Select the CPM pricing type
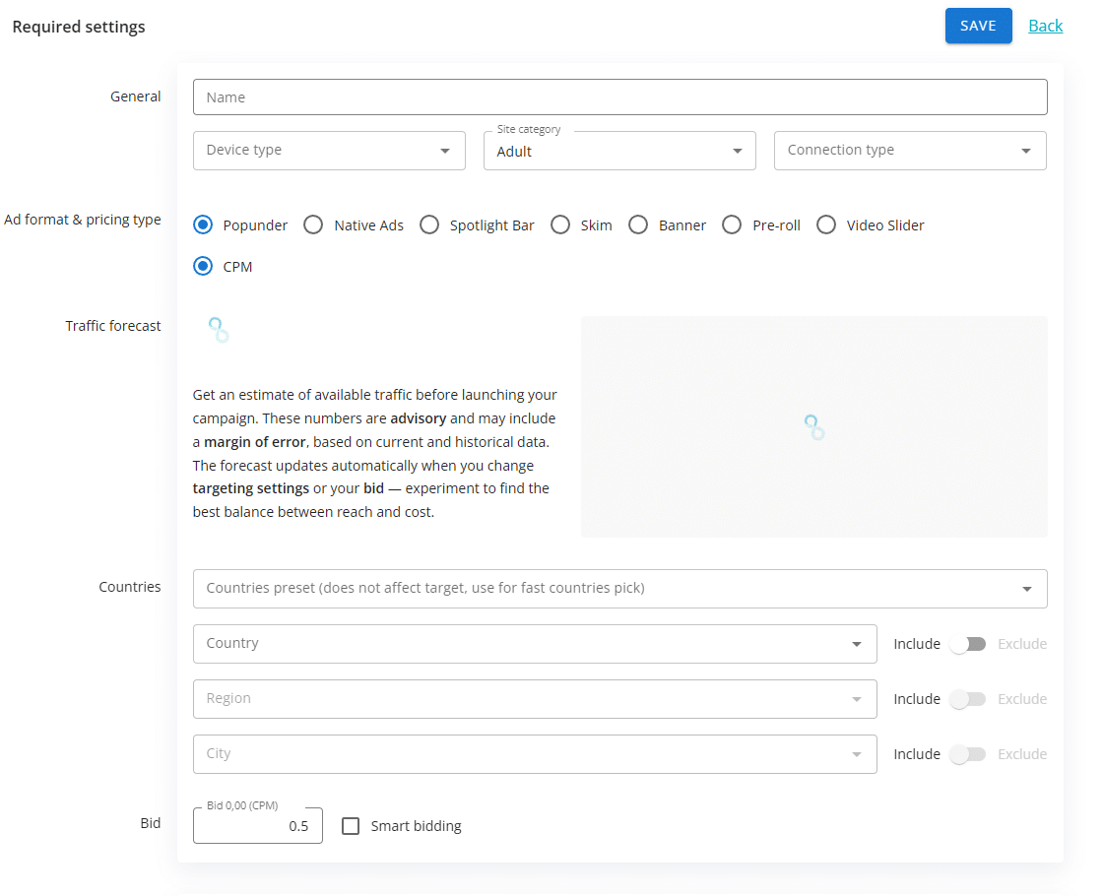The height and width of the screenshot is (896, 1103). point(203,267)
